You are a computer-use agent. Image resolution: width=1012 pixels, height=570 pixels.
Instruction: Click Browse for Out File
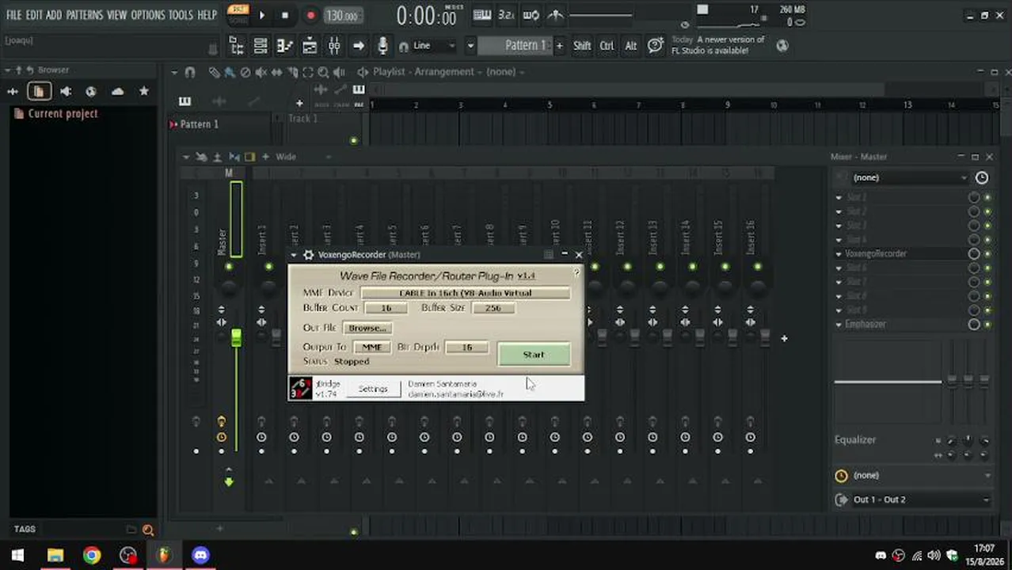coord(367,328)
